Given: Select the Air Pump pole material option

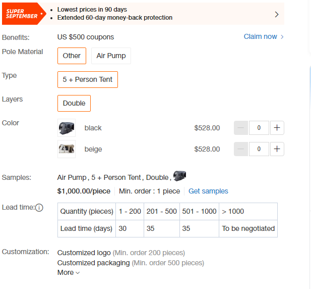Looking at the screenshot, I should [111, 56].
